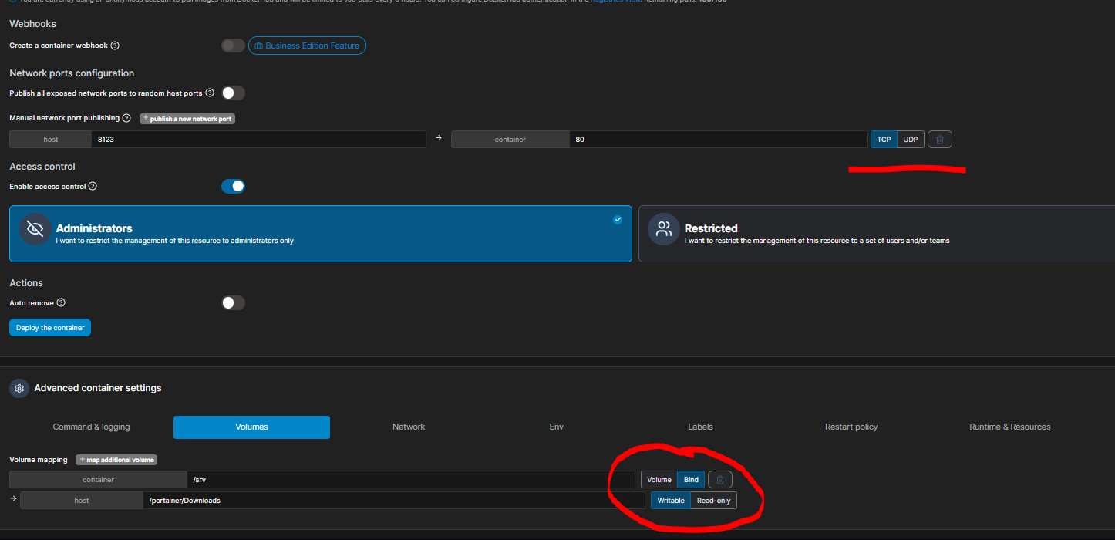Click the Advanced container settings title

click(98, 388)
